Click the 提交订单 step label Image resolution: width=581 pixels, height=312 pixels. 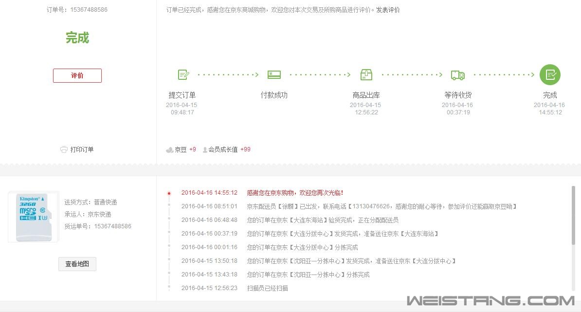(x=182, y=95)
